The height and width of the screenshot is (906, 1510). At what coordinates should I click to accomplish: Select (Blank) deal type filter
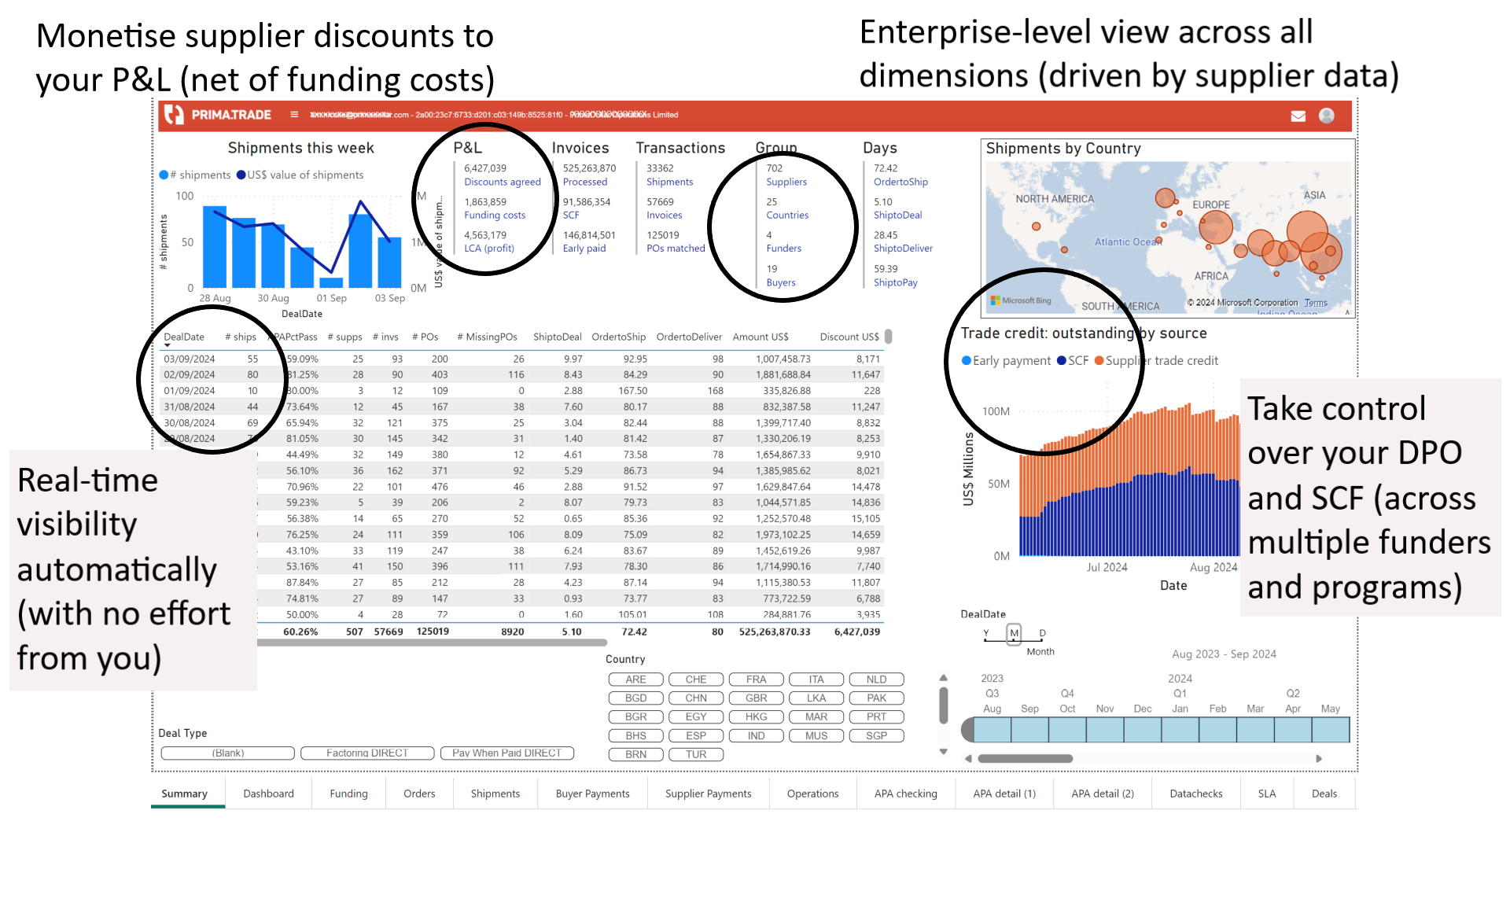coord(228,753)
